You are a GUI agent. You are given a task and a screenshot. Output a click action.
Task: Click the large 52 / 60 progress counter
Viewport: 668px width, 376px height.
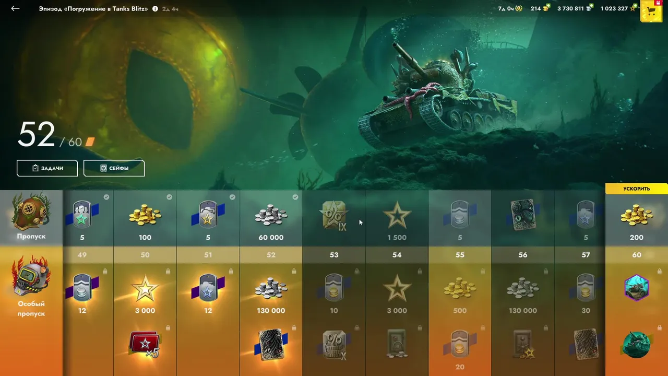tap(56, 136)
